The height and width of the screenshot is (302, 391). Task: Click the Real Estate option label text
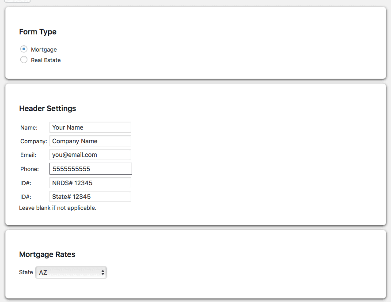coord(46,60)
